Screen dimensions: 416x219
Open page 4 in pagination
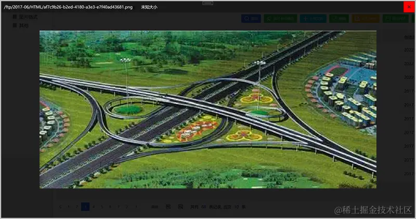coord(94,207)
